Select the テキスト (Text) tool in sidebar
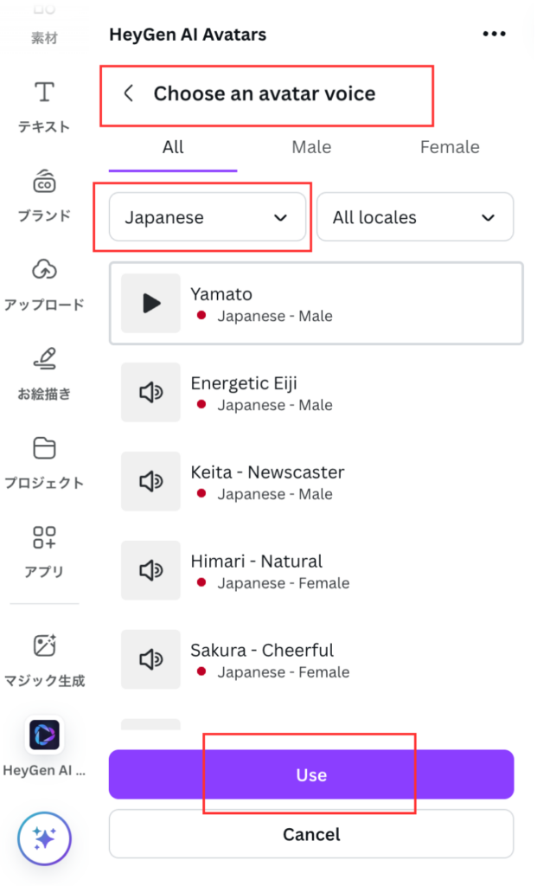The image size is (537, 886). click(43, 106)
